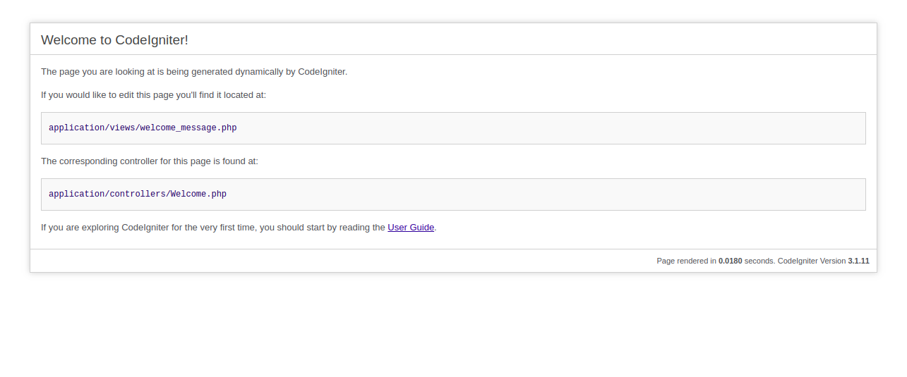Click the .php extension in Welcome.php
The width and height of the screenshot is (907, 377).
point(217,194)
